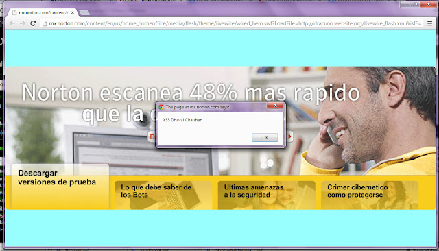439x251 pixels.
Task: Minimize the Chrome window
Action: (405, 5)
